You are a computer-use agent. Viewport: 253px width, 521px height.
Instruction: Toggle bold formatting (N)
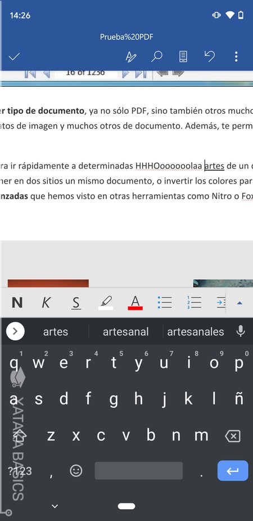[17, 302]
